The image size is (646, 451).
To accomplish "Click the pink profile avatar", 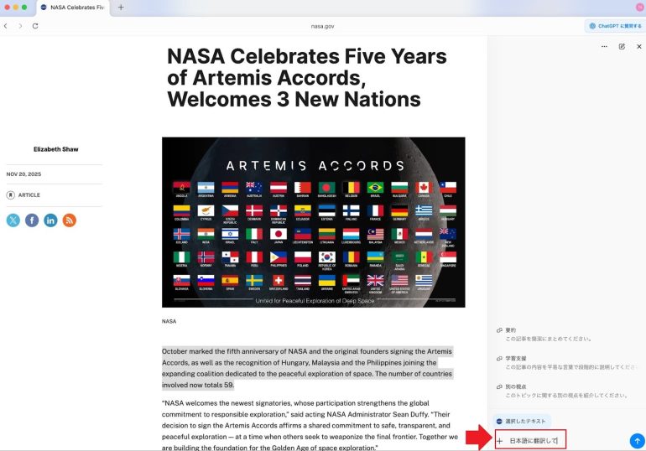I will (x=639, y=7).
